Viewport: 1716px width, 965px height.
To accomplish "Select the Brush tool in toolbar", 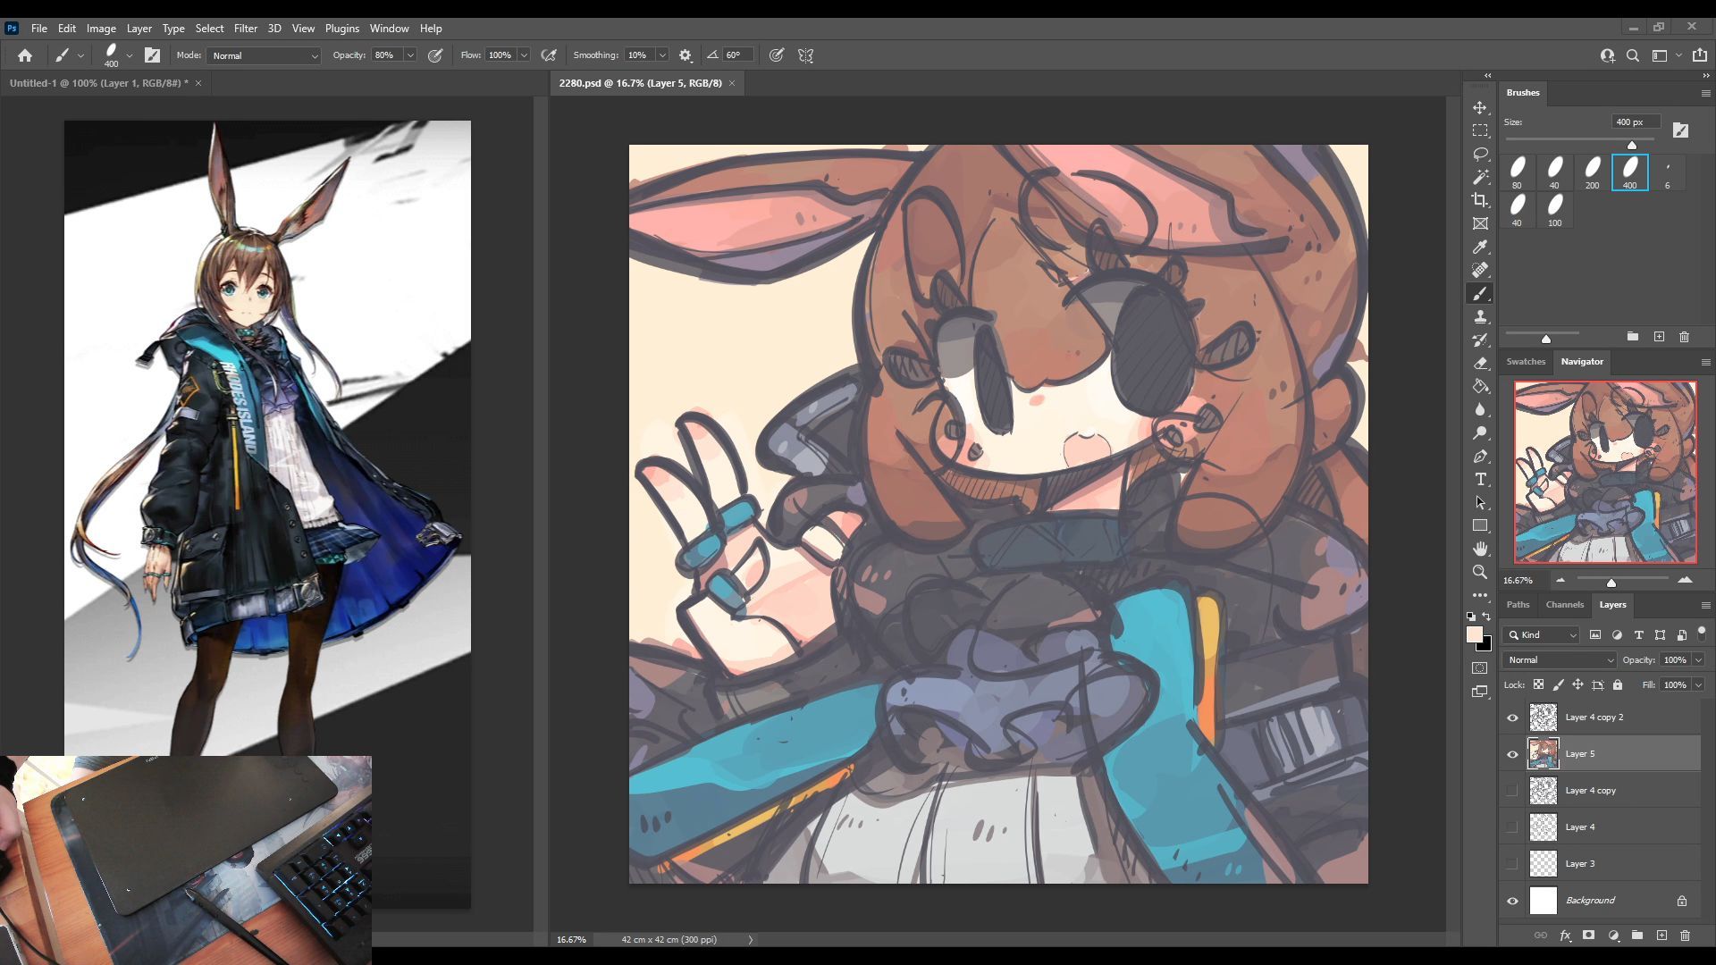I will pos(1480,294).
